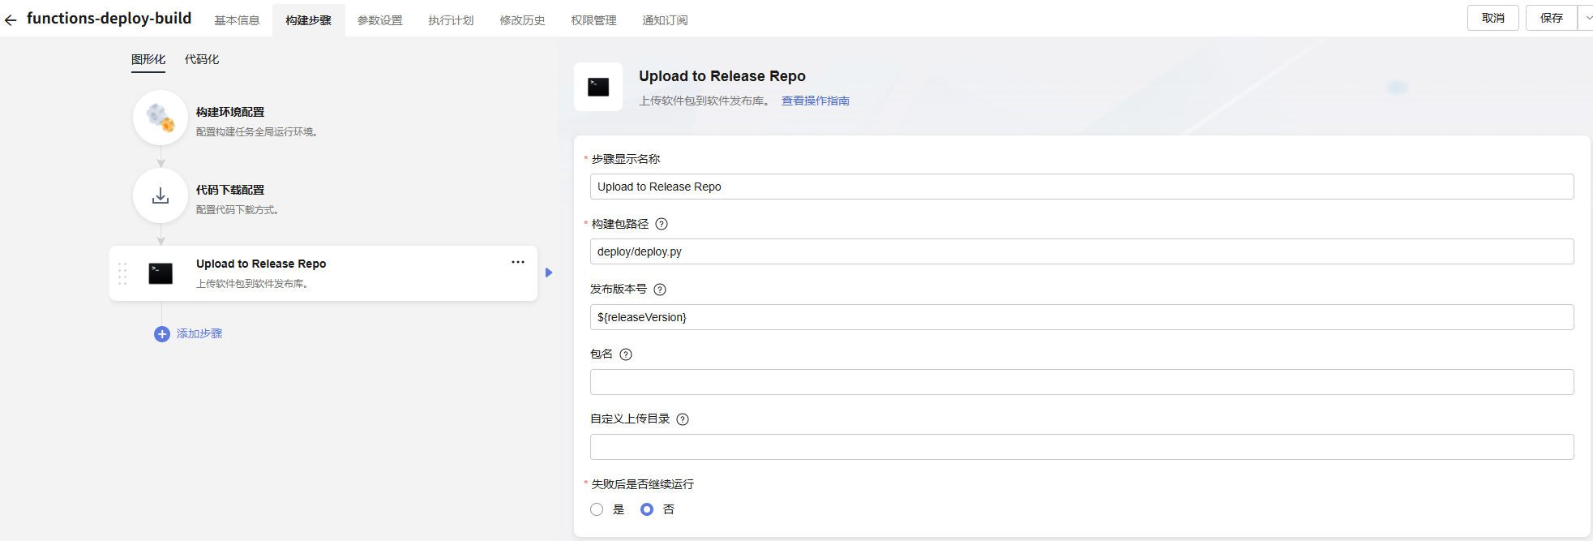Screen dimensions: 1593x541
Task: Click the 构建环境配置 gear icon
Action: coord(161,118)
